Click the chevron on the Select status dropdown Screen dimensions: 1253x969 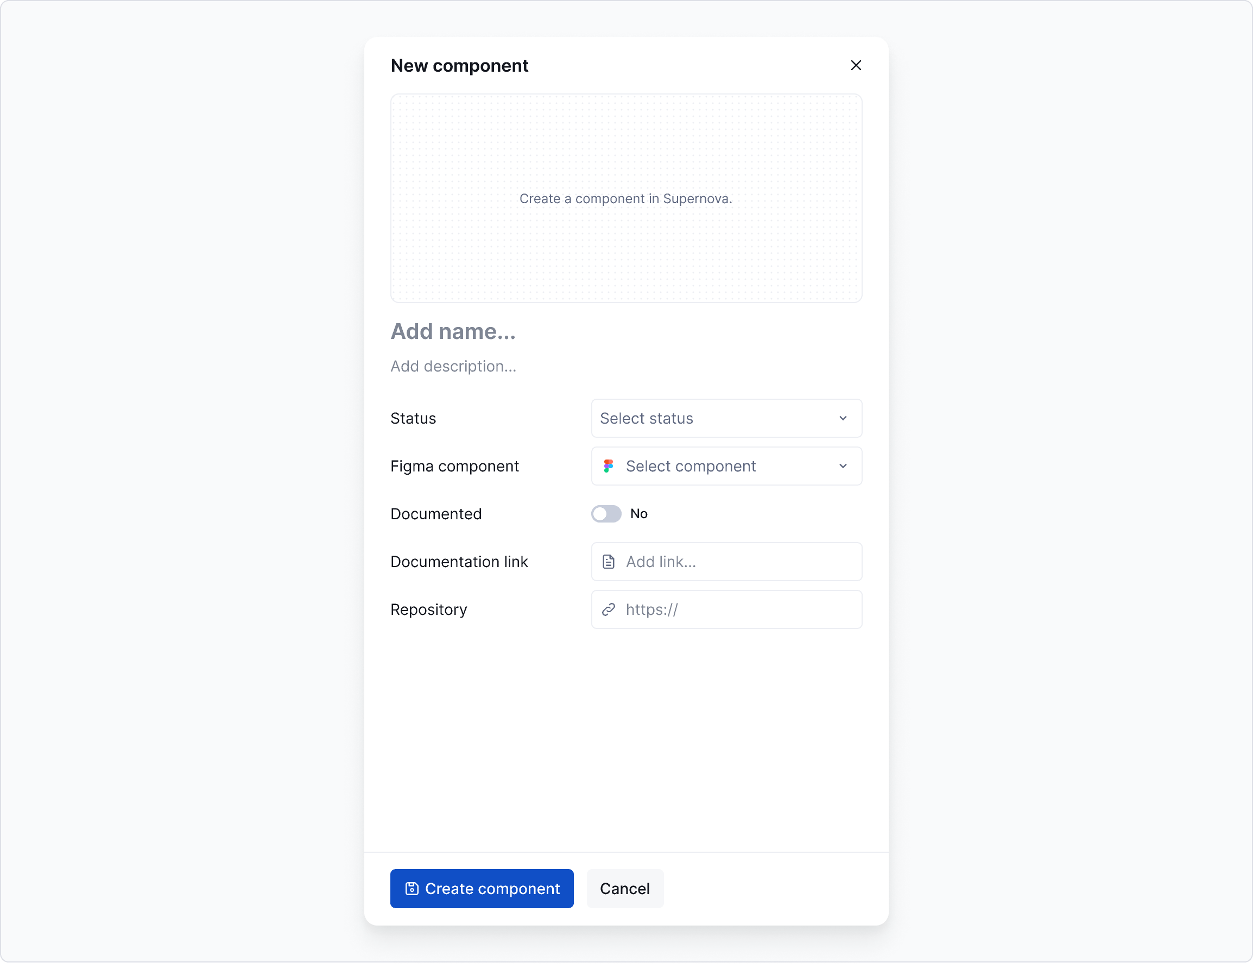[x=843, y=418]
